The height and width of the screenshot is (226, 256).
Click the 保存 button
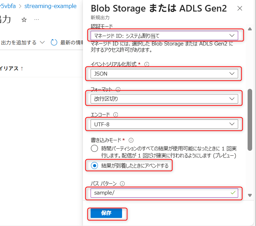(x=106, y=213)
